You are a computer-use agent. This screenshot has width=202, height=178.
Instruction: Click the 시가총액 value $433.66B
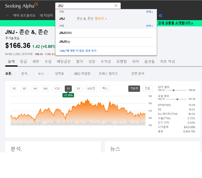[x=189, y=127]
